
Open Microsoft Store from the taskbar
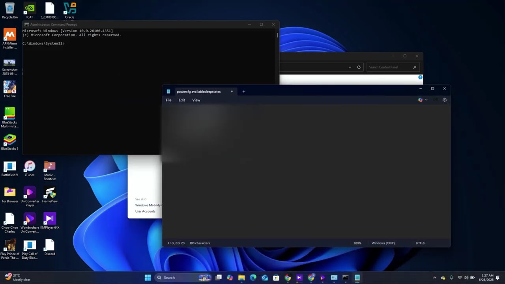(276, 278)
